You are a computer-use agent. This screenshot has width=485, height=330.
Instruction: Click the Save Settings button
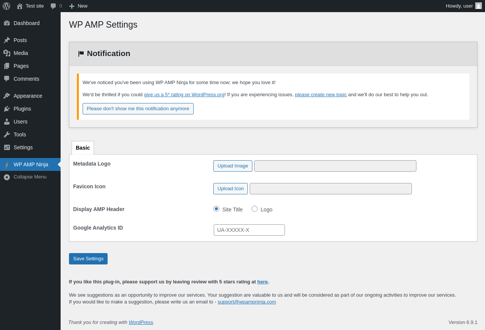[88, 259]
